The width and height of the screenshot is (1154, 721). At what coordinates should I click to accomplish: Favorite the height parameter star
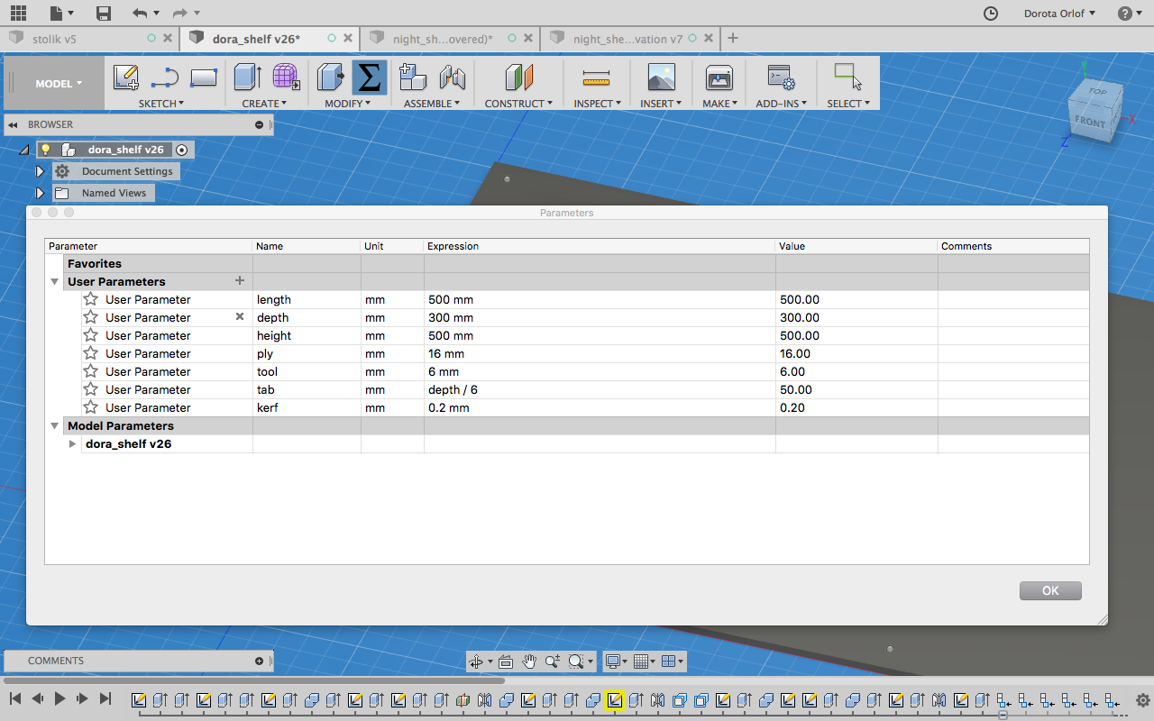[x=90, y=335]
